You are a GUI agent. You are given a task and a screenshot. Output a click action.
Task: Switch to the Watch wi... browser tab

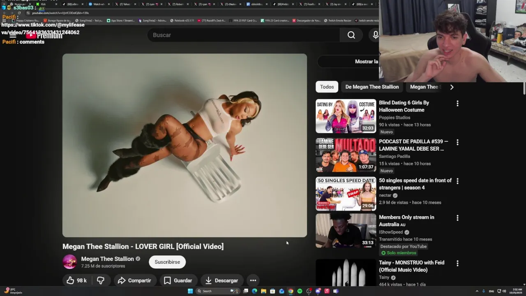(99, 4)
